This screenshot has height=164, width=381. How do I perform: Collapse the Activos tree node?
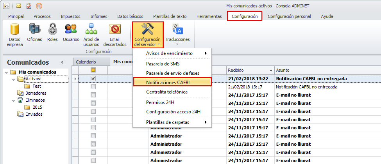point(14,79)
